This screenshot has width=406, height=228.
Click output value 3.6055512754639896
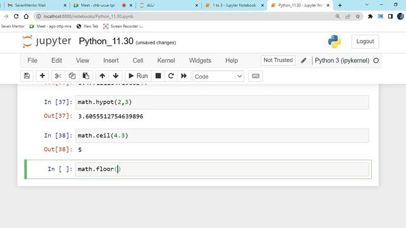pos(110,117)
